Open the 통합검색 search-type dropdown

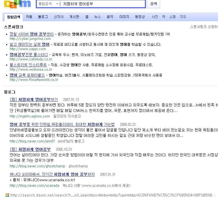[48, 4]
